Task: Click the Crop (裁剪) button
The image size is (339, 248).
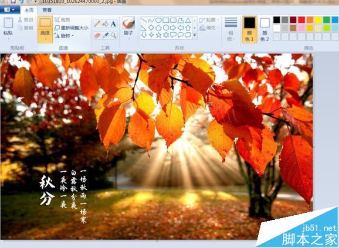Action: click(x=62, y=20)
